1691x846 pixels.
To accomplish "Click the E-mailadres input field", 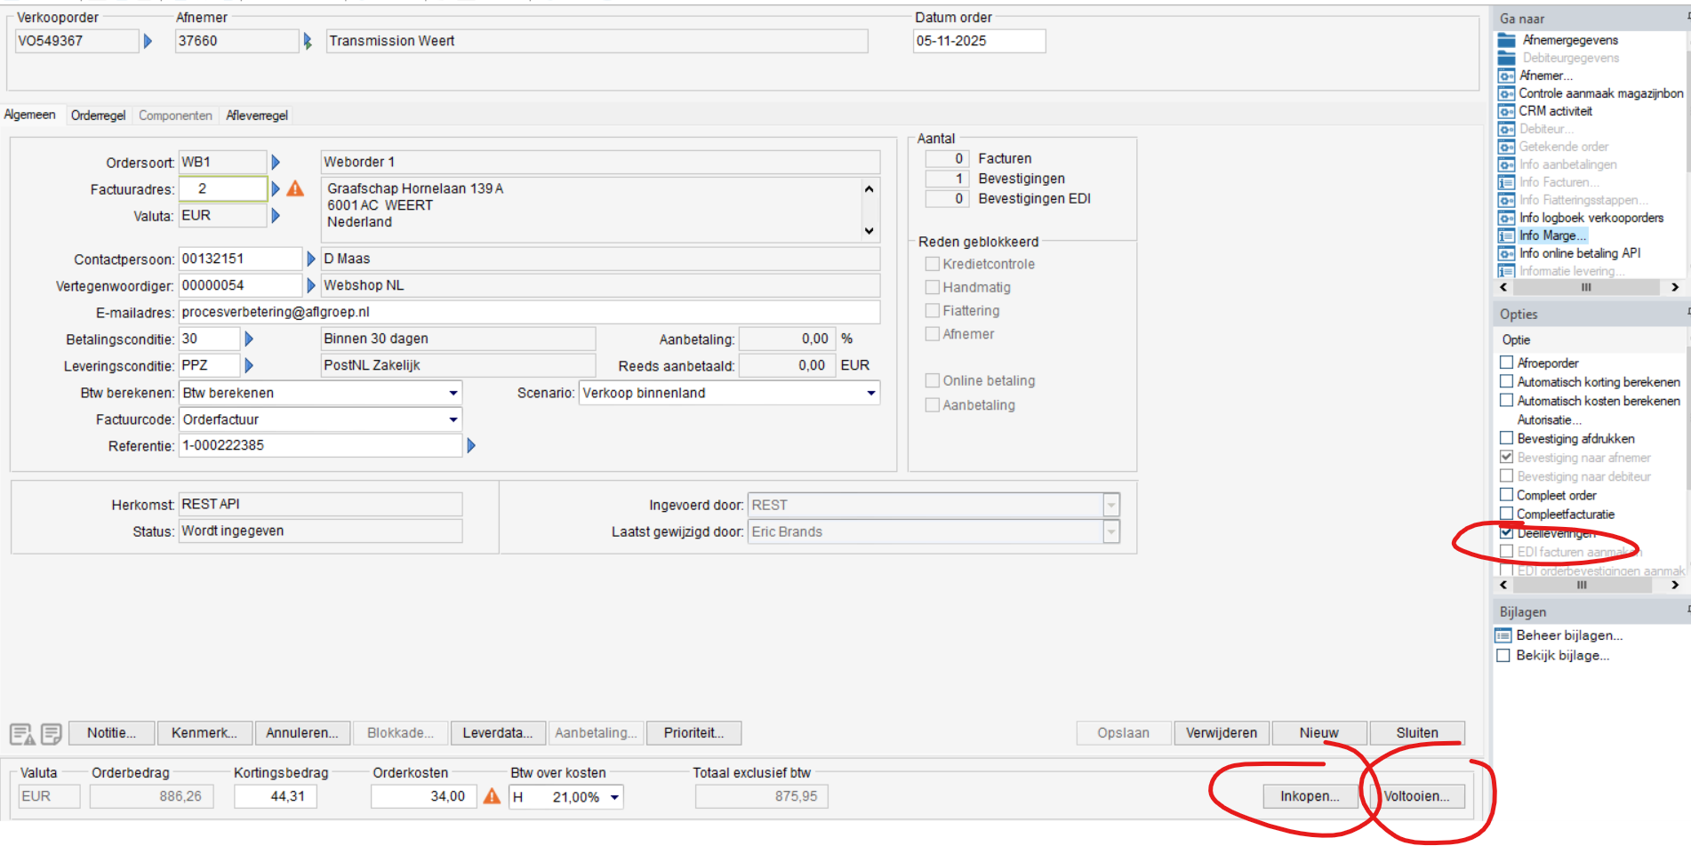I will pos(529,312).
